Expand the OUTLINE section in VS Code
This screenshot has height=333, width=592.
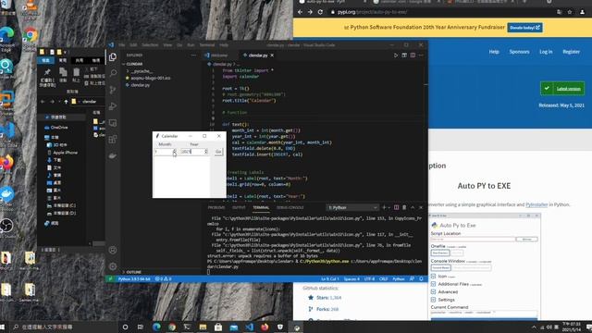pos(134,272)
